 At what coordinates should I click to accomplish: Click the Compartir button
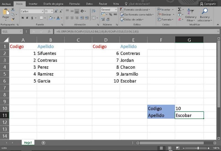tap(208, 4)
